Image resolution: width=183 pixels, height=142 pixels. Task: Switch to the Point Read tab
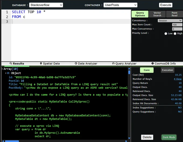pyautogui.click(x=174, y=14)
